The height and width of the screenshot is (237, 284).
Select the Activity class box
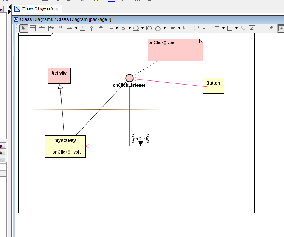(x=59, y=76)
